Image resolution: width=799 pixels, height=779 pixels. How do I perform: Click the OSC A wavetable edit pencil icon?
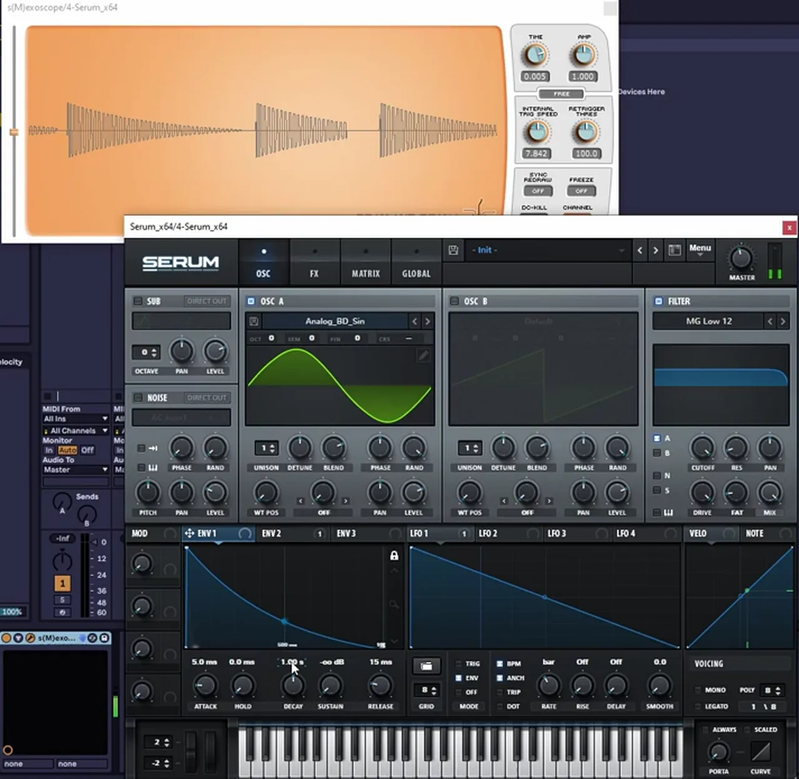click(423, 355)
